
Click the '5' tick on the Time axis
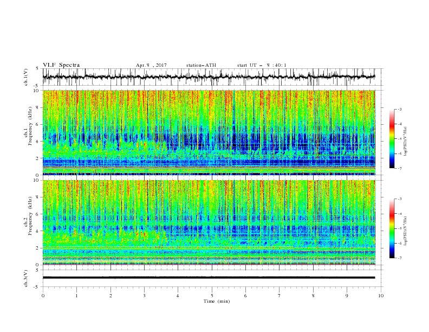click(212, 296)
